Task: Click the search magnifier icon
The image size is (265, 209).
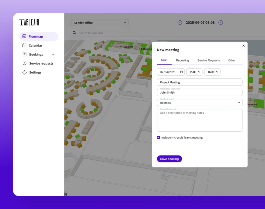Action: pos(75,33)
